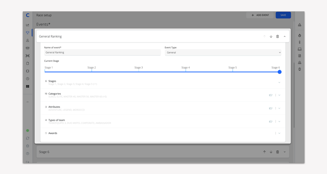Delete the General Ranking event
This screenshot has width=327, height=174.
coord(277,36)
